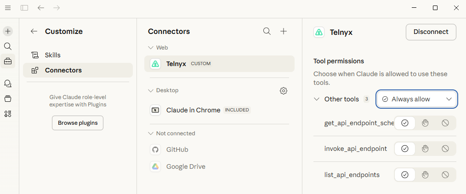The height and width of the screenshot is (194, 466).
Task: Set invoke_api_endpoint to needs approval
Action: 425,149
